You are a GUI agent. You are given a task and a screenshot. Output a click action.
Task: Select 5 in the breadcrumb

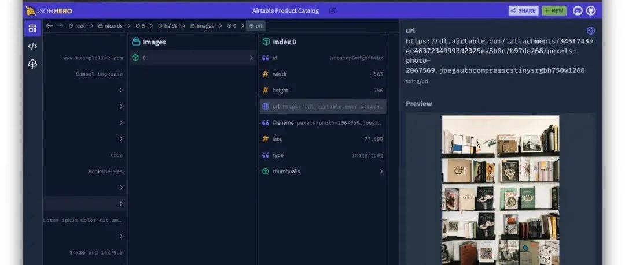tap(140, 26)
